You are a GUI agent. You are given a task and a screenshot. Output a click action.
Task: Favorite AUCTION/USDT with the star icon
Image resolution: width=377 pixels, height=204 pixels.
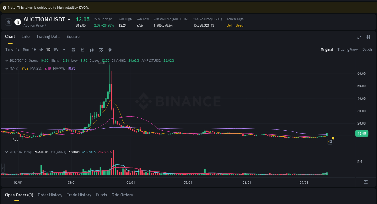coord(8,22)
